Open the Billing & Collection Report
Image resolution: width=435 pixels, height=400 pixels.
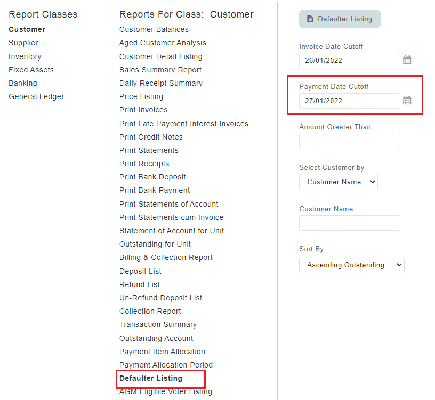pyautogui.click(x=166, y=257)
